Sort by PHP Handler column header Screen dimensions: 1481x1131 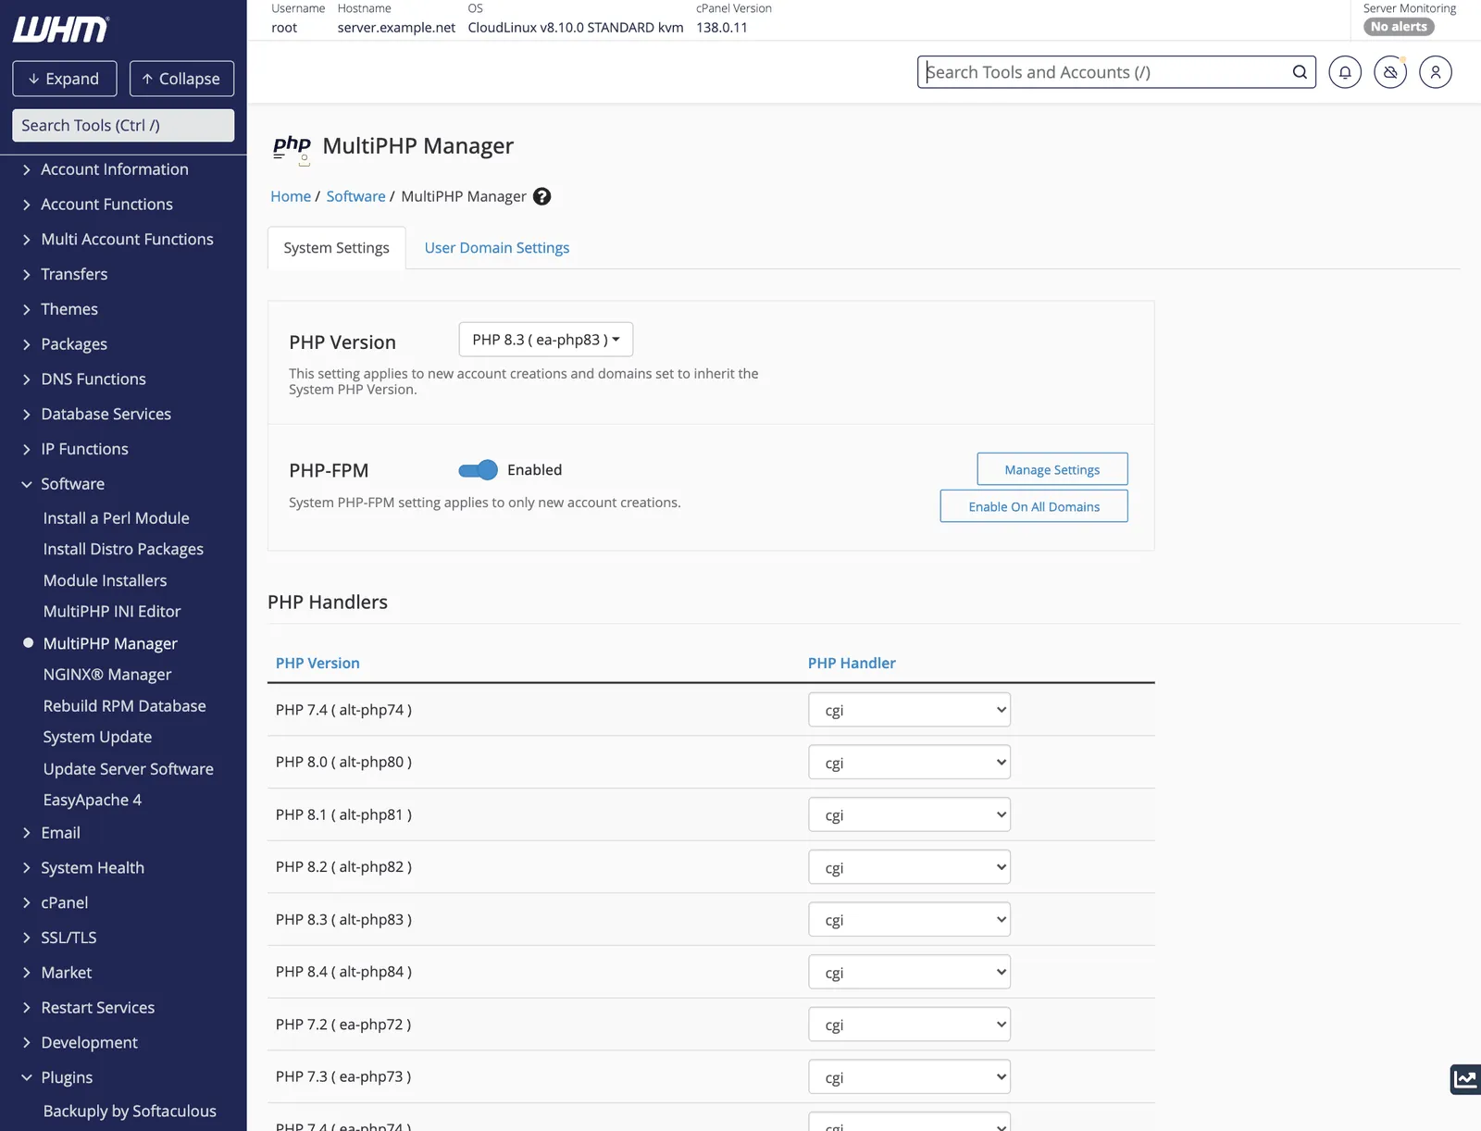point(852,663)
